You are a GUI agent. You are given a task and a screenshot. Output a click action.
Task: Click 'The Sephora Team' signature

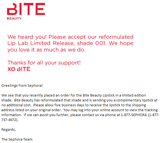tap(17, 139)
